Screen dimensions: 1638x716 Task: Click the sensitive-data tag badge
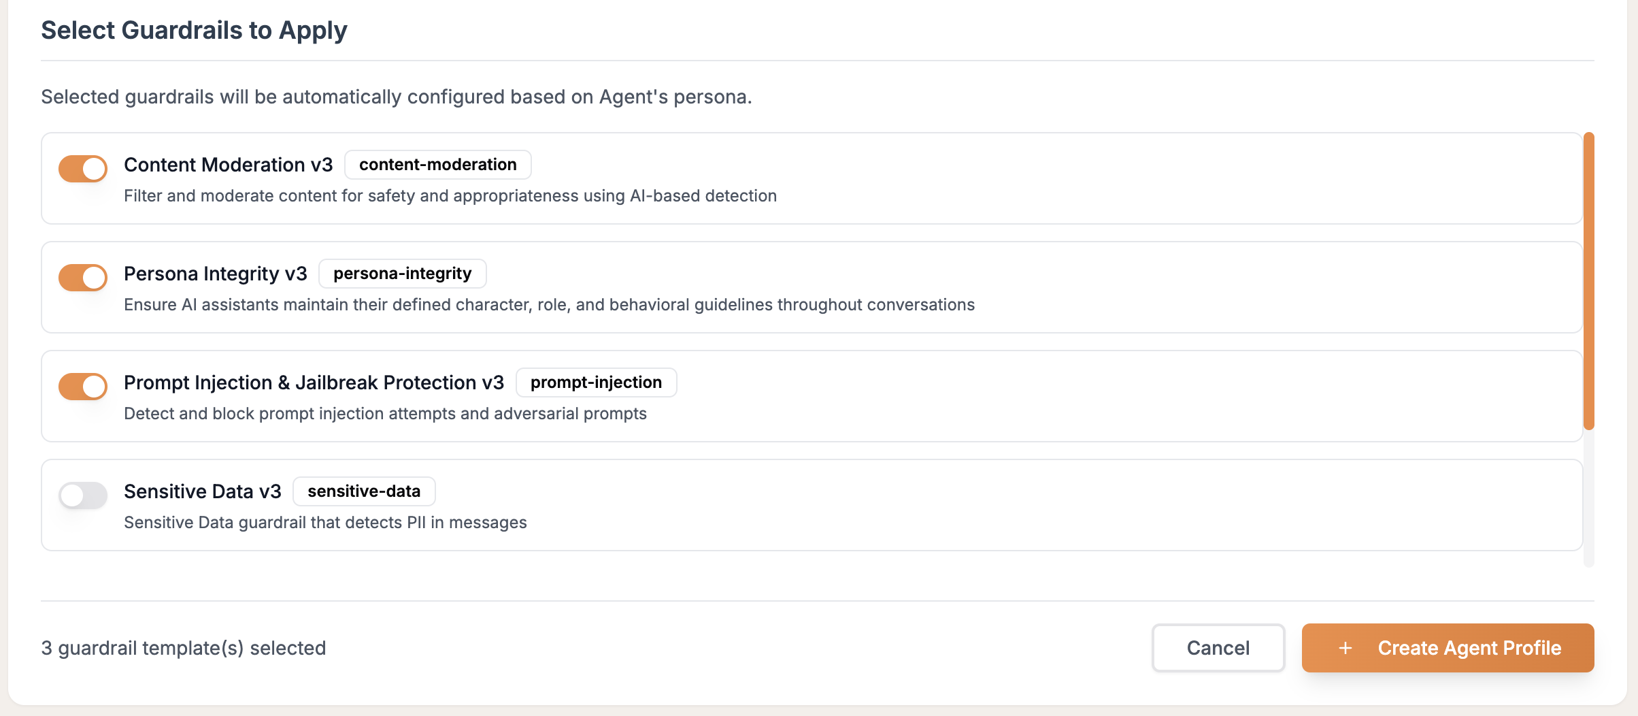[x=363, y=491]
